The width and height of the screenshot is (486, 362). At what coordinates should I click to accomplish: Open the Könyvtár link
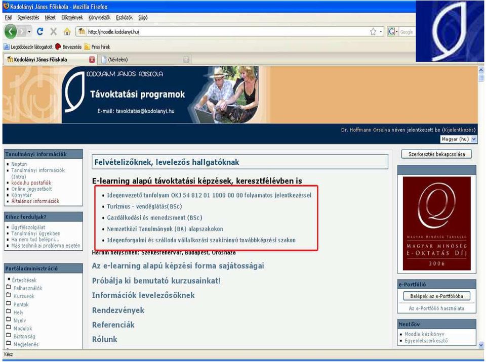click(x=21, y=195)
